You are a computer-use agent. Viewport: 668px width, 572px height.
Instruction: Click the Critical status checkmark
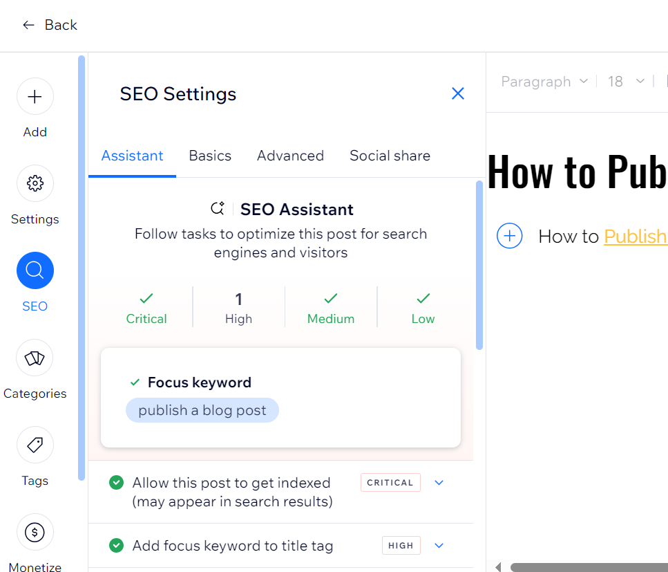pyautogui.click(x=146, y=298)
